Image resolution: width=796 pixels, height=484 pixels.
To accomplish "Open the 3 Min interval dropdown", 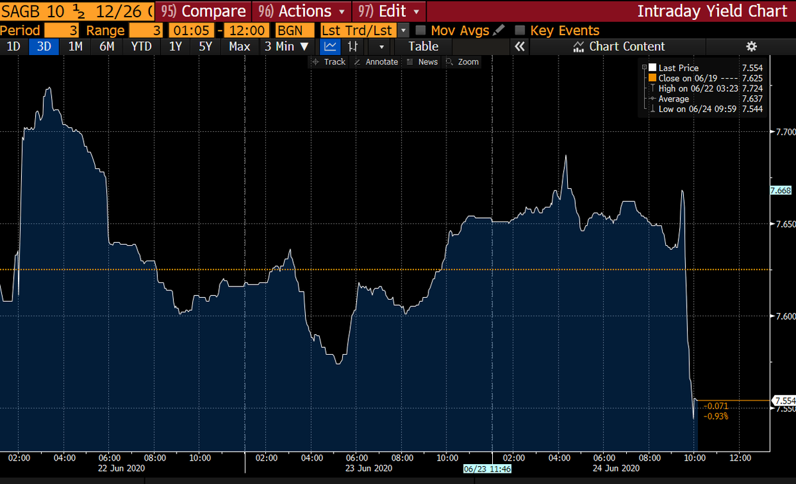I will 287,46.
